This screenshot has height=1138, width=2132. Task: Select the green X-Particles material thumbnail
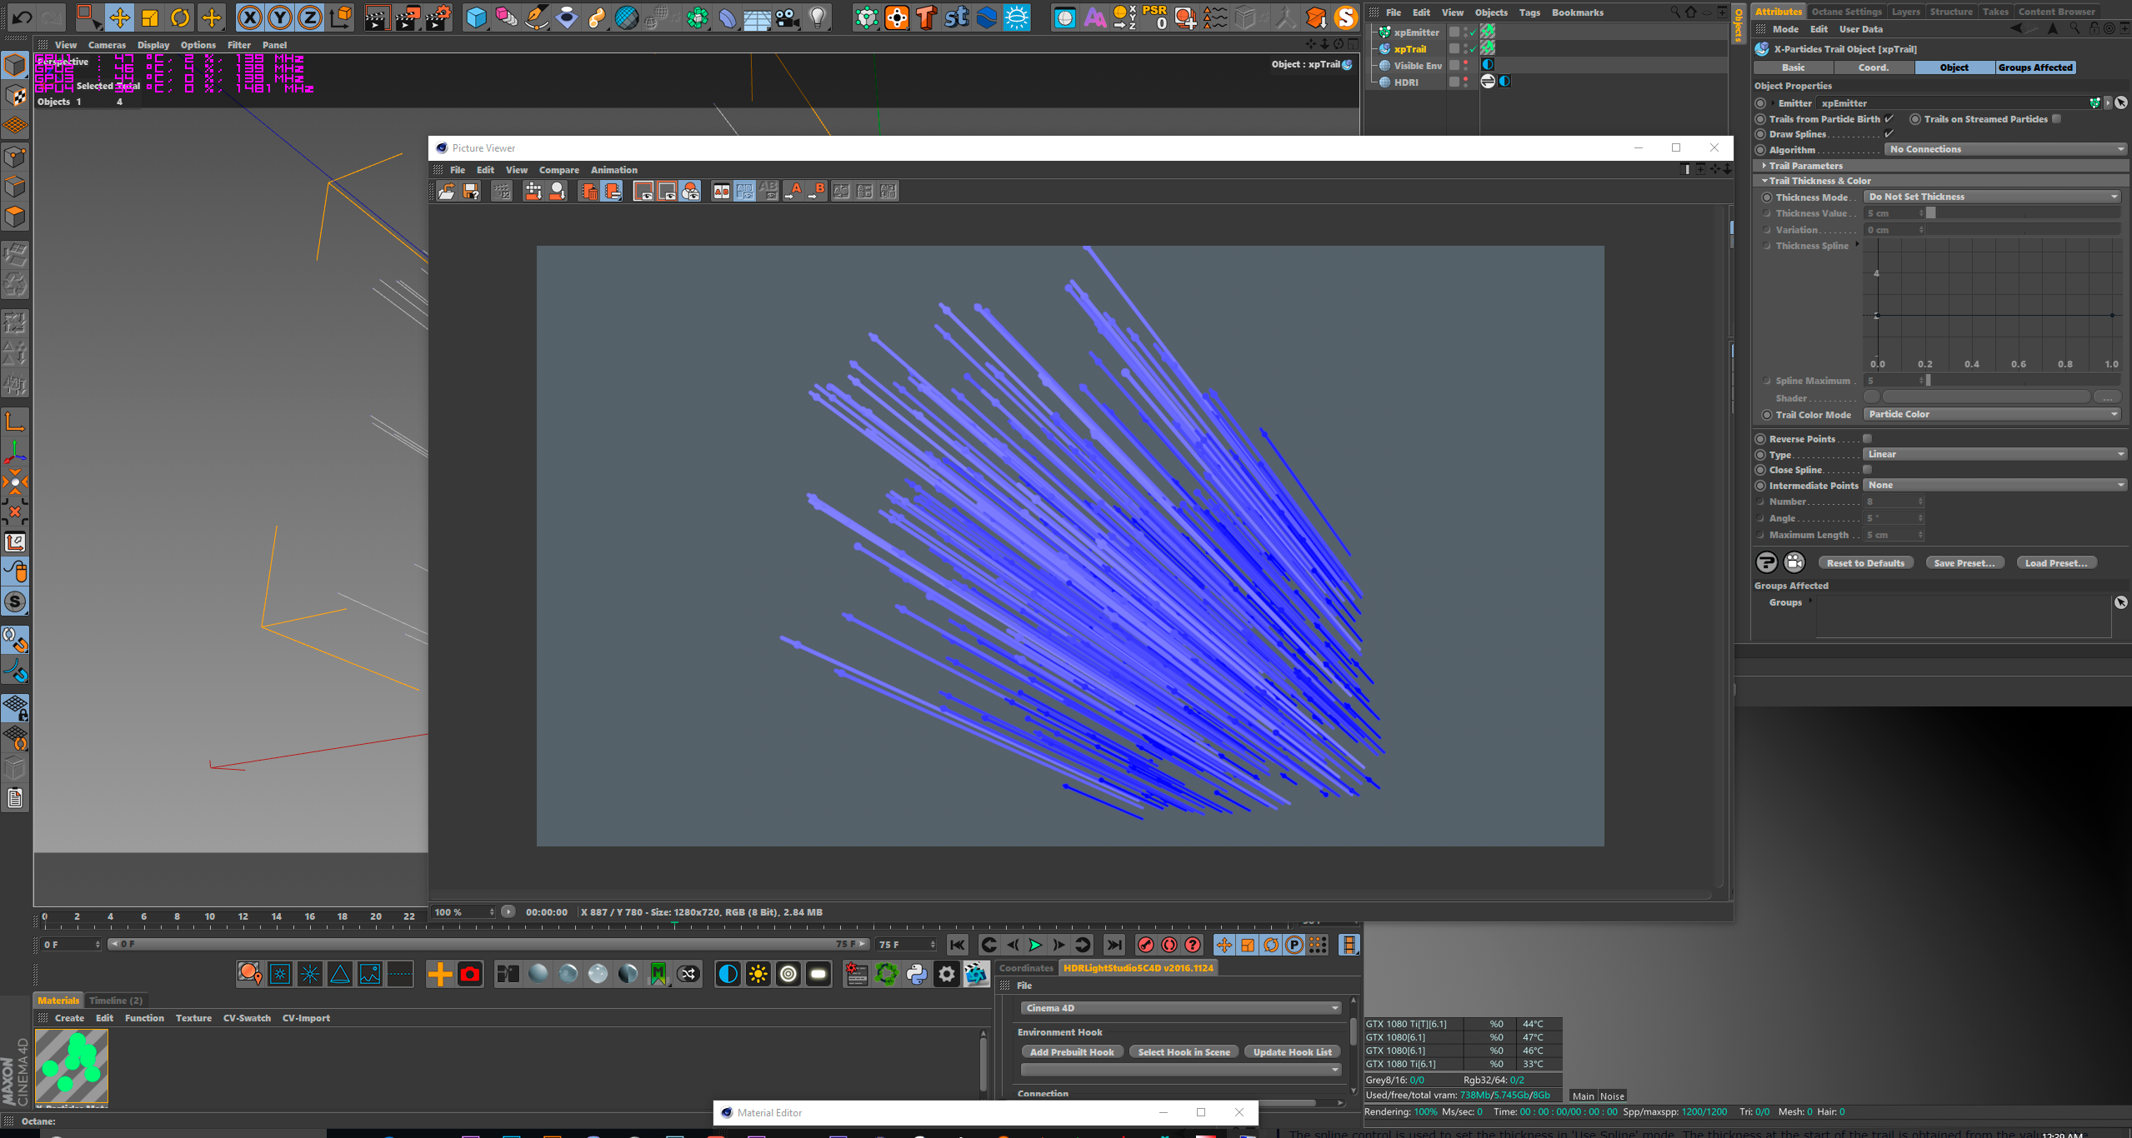tap(72, 1067)
